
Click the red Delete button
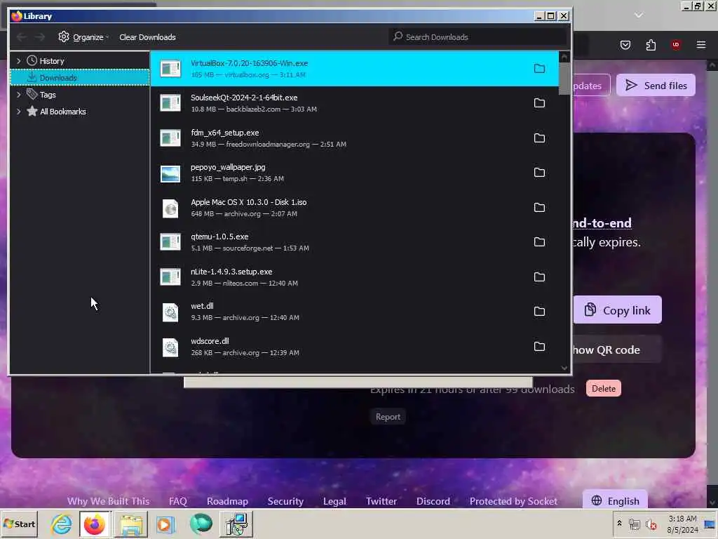click(604, 388)
